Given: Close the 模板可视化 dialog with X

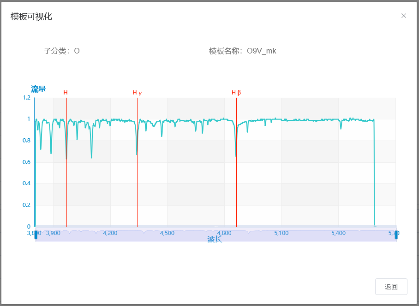Looking at the screenshot, I should point(404,16).
